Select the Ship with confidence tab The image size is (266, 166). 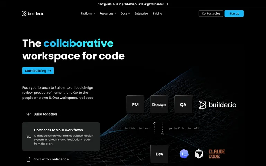pyautogui.click(x=48, y=159)
